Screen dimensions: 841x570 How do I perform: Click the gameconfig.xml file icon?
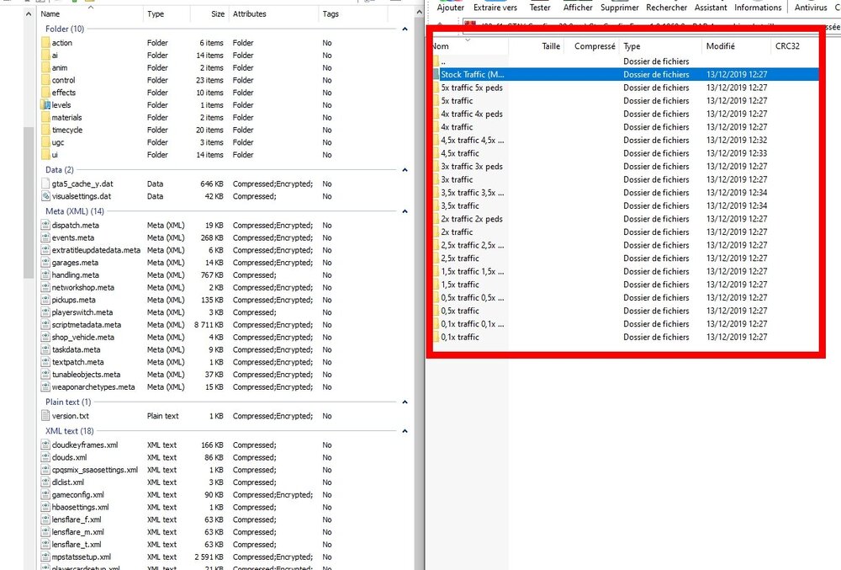pos(45,494)
